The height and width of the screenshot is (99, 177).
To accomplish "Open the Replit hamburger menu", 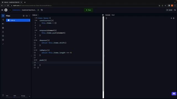I will click(x=2, y=10).
